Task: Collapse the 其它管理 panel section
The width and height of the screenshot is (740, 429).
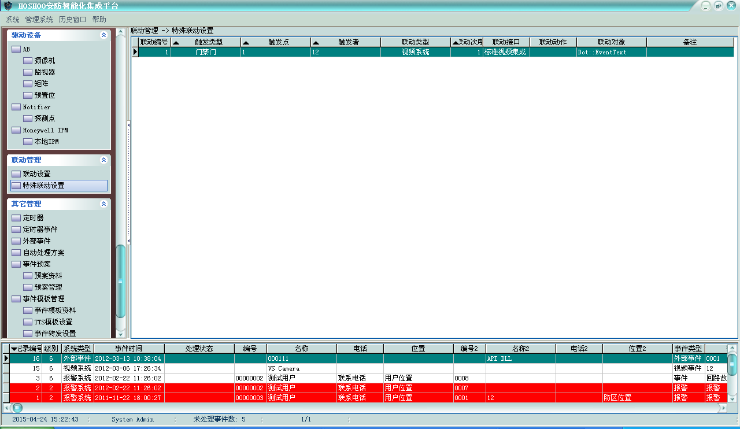Action: pyautogui.click(x=103, y=204)
